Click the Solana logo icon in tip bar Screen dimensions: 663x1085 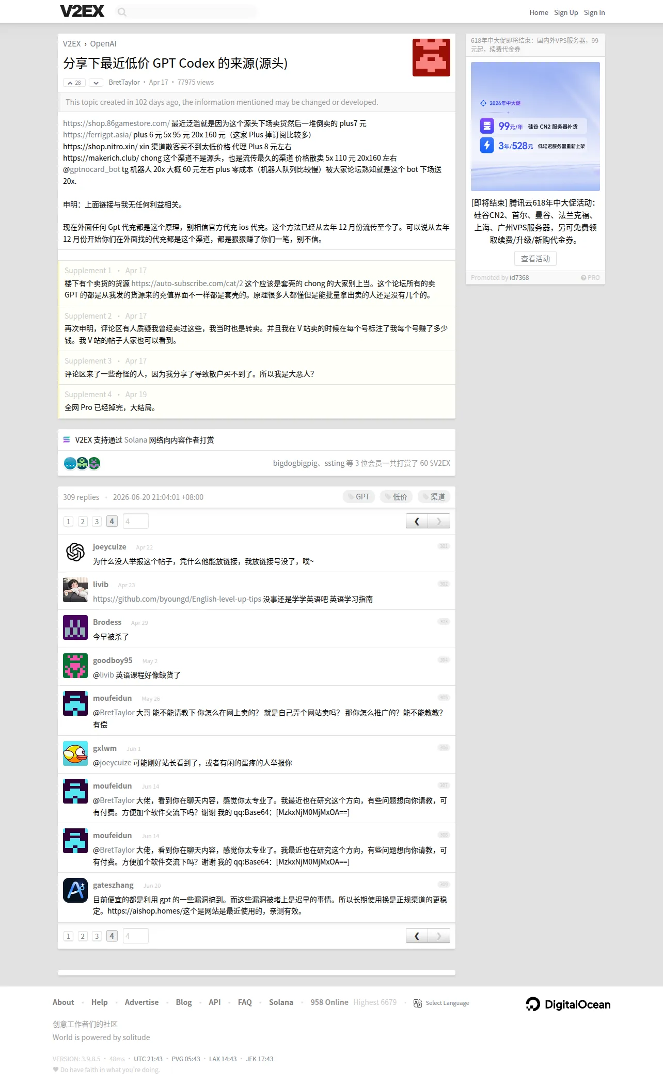tap(67, 440)
